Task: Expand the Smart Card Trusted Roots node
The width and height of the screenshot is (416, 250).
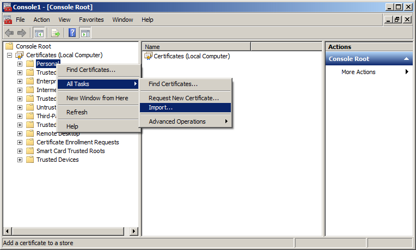Action: (20, 151)
